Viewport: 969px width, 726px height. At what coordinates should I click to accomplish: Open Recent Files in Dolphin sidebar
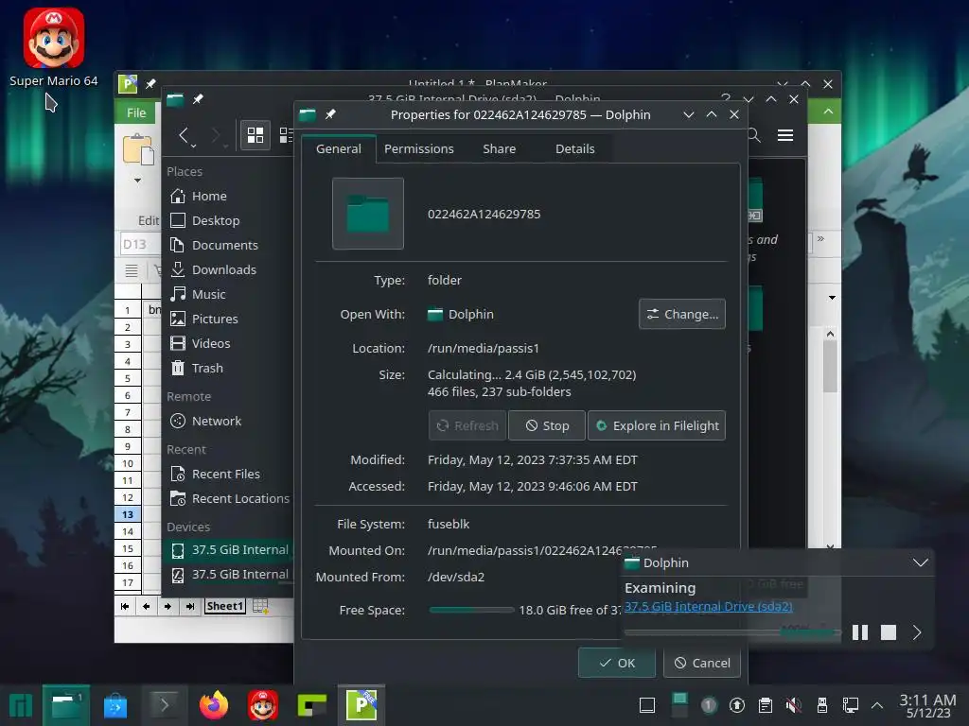pyautogui.click(x=227, y=475)
